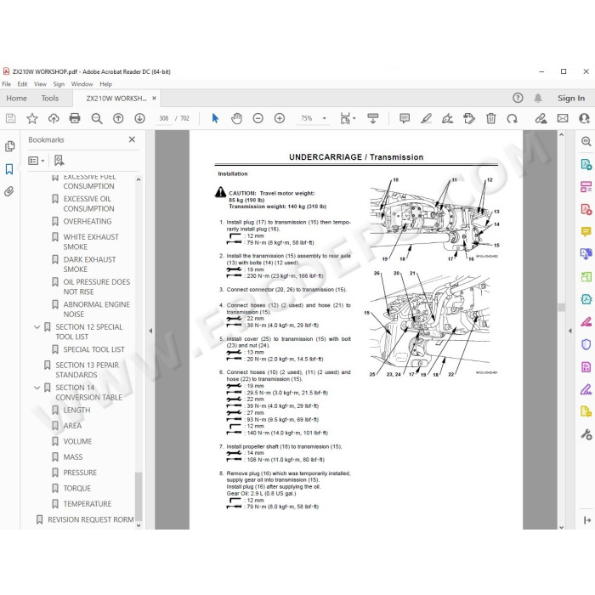
Task: Switch to the Tools tab
Action: pos(50,99)
